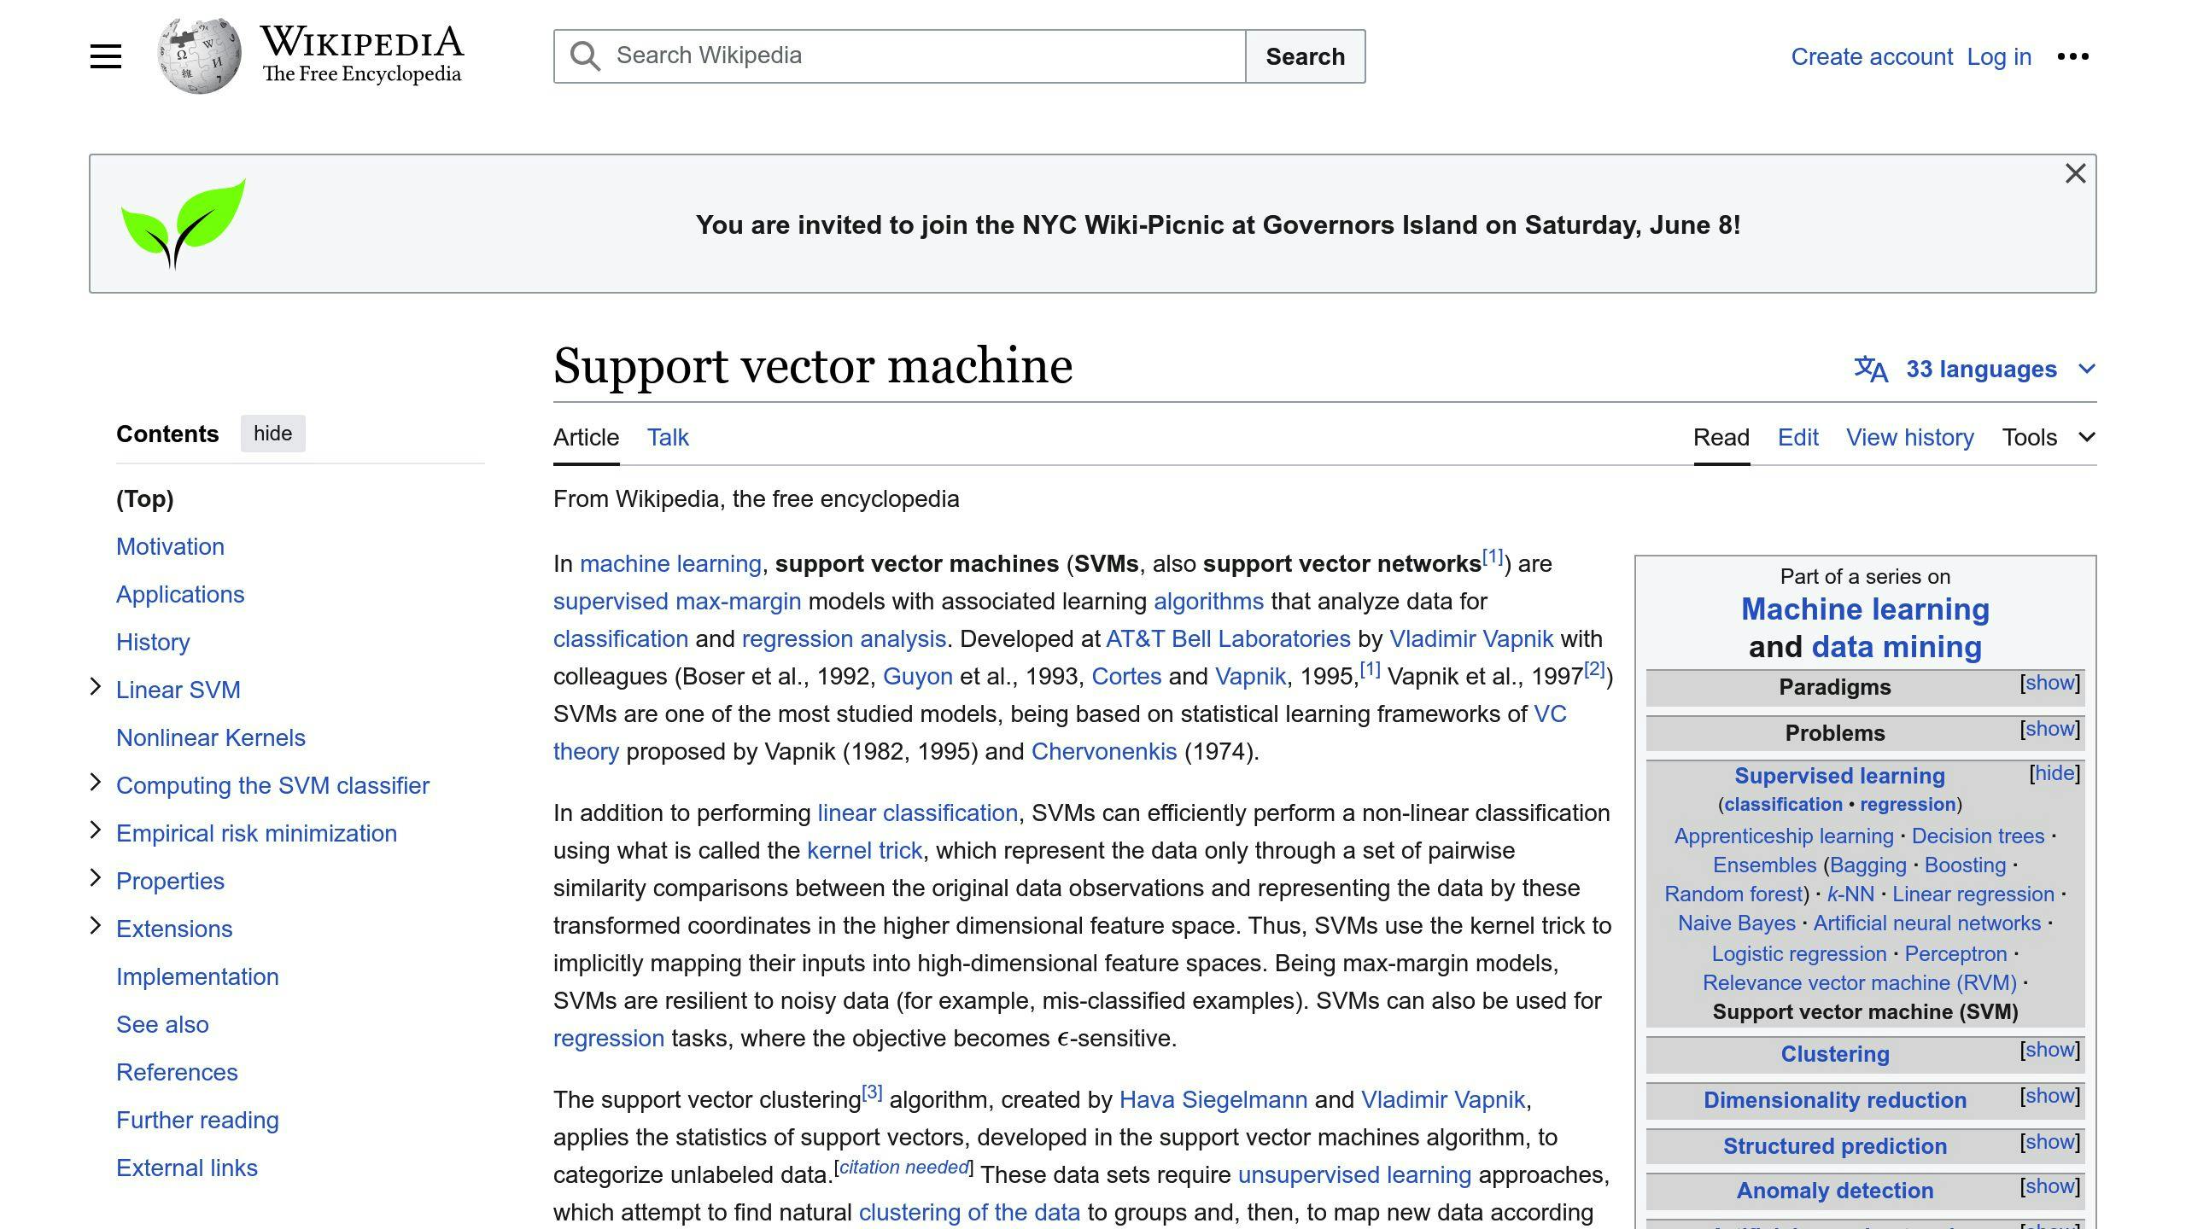Open the Naive Bayes infobox link
This screenshot has width=2186, height=1229.
pyautogui.click(x=1736, y=923)
